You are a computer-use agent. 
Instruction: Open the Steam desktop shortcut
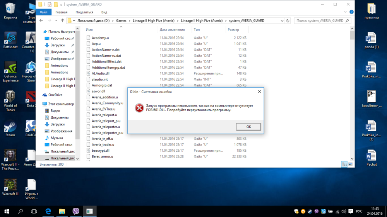(10, 127)
